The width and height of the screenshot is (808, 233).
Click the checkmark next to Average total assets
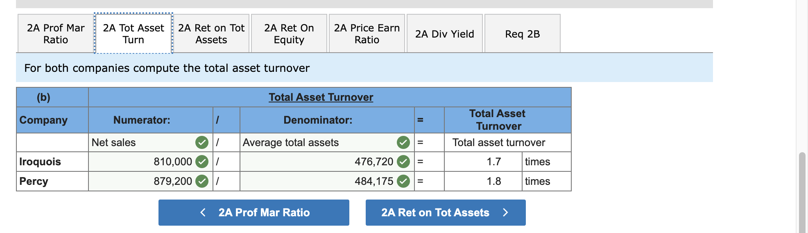tap(403, 142)
